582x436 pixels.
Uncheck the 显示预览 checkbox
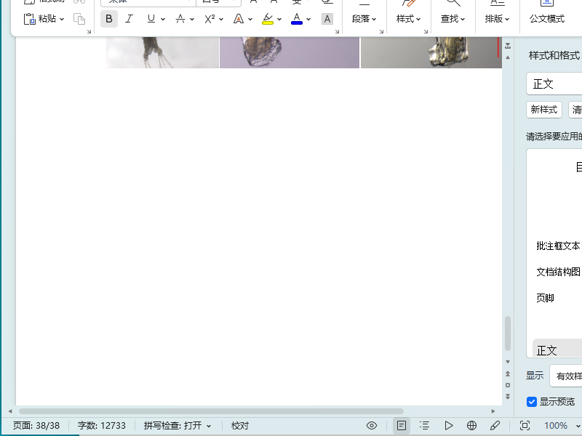(x=532, y=402)
